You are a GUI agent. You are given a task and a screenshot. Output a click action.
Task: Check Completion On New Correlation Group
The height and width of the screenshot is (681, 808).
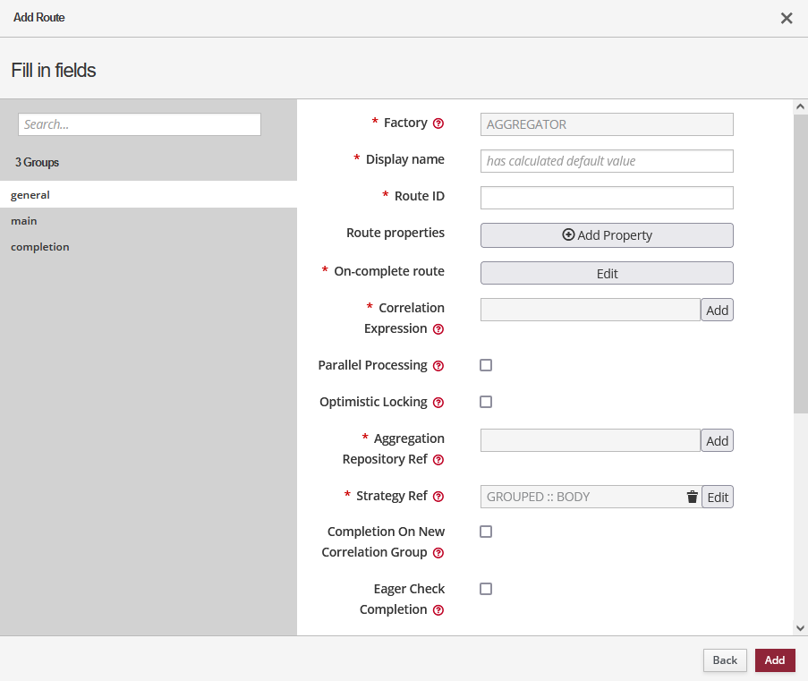(x=486, y=532)
